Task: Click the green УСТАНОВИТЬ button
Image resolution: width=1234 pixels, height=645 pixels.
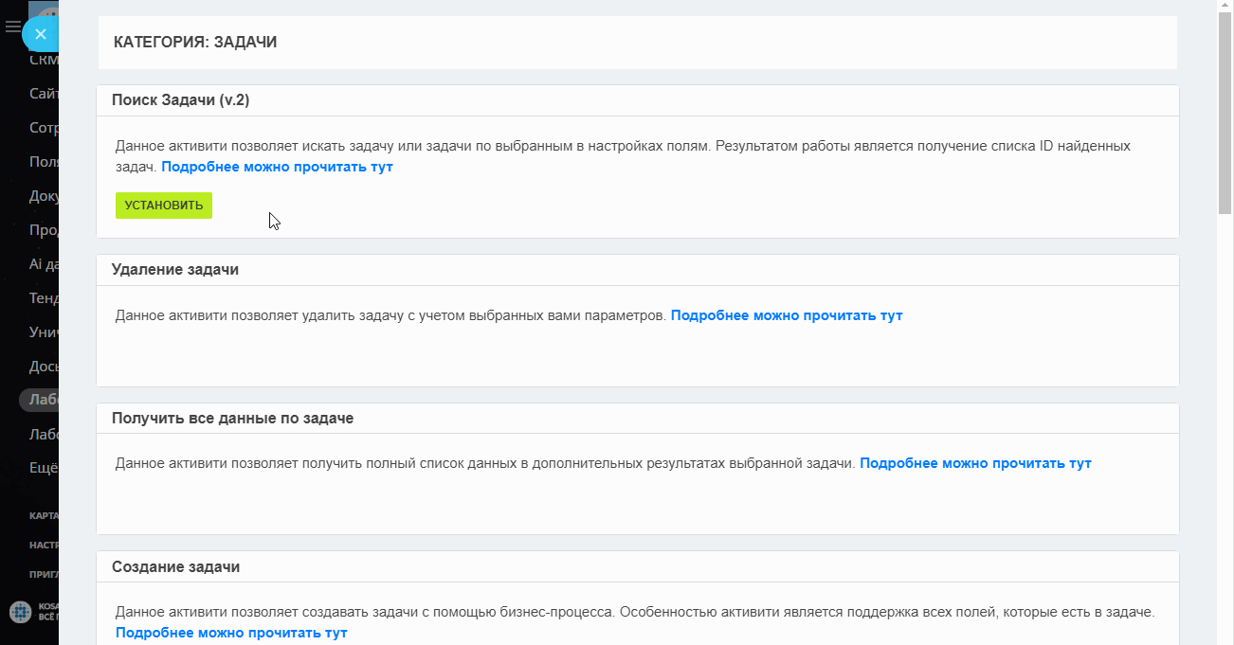Action: click(x=164, y=206)
